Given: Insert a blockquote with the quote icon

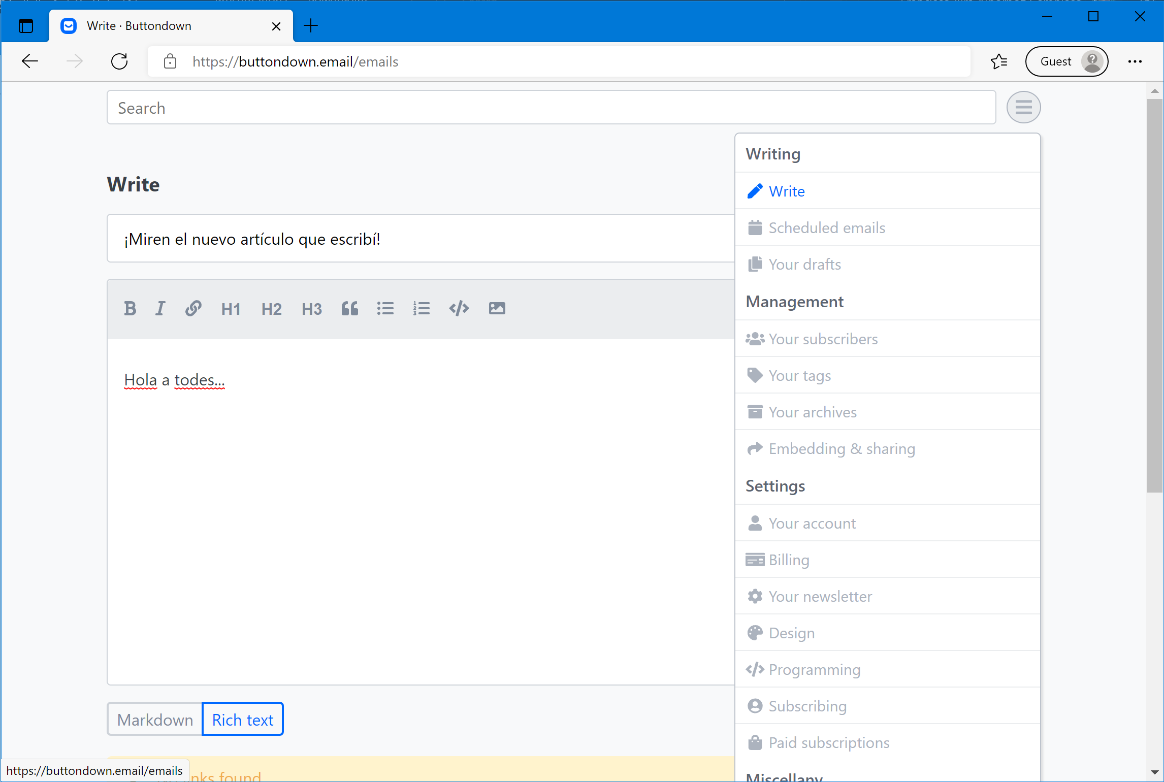Looking at the screenshot, I should point(350,308).
